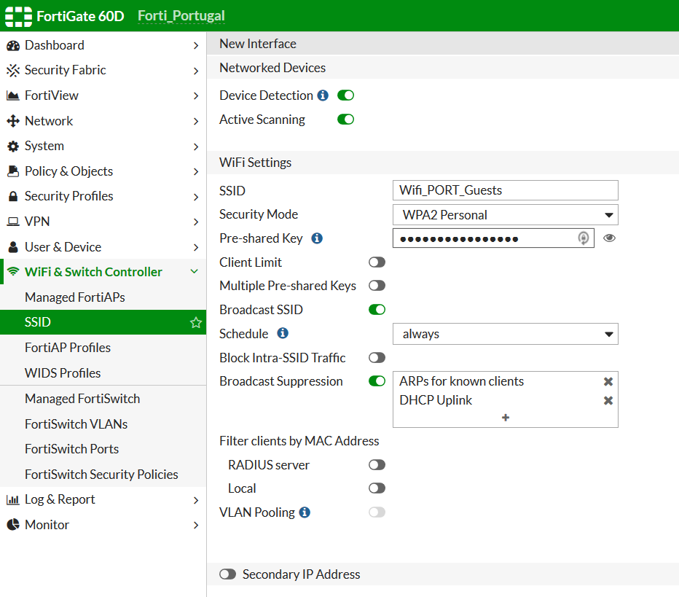Click the password manager icon in key field
The height and width of the screenshot is (597, 679).
click(584, 238)
